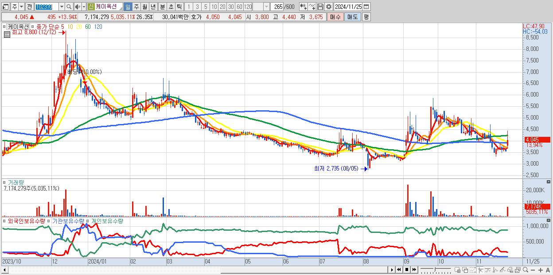Open the search magnifier beside the stock code
553x275 pixels.
(69, 7)
